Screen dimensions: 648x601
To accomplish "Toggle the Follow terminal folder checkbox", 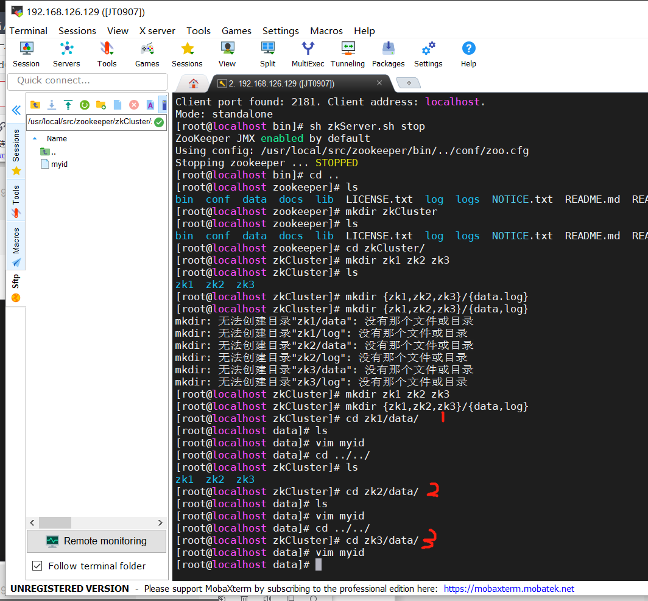I will click(x=37, y=566).
